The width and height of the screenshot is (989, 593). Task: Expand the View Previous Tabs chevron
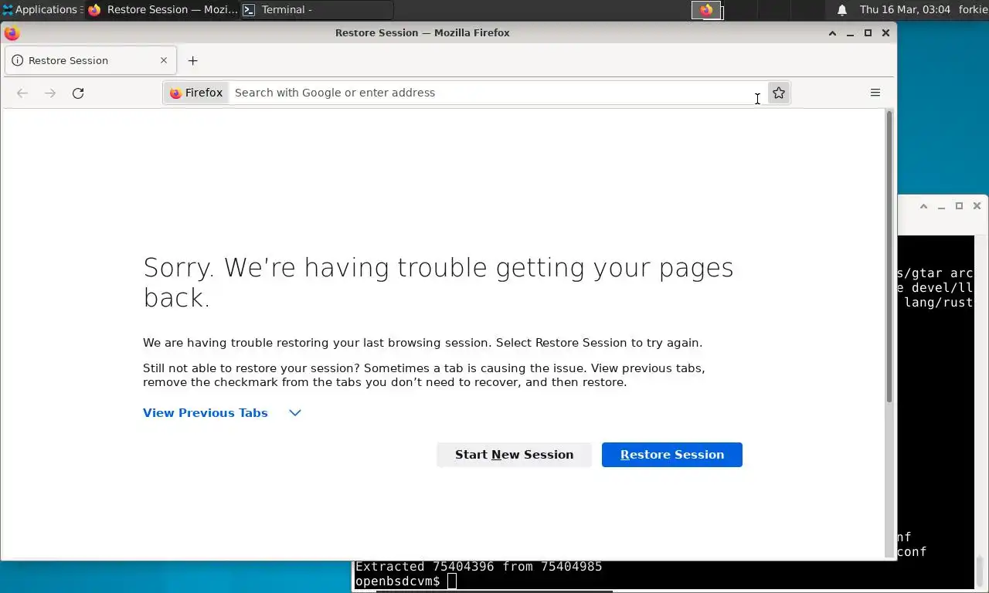tap(295, 413)
